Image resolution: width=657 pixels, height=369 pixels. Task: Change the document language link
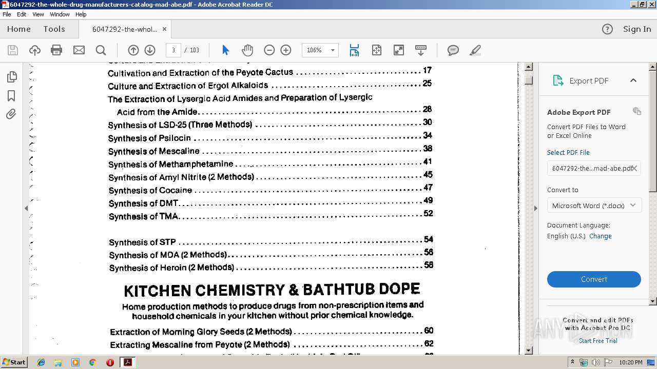click(x=601, y=236)
